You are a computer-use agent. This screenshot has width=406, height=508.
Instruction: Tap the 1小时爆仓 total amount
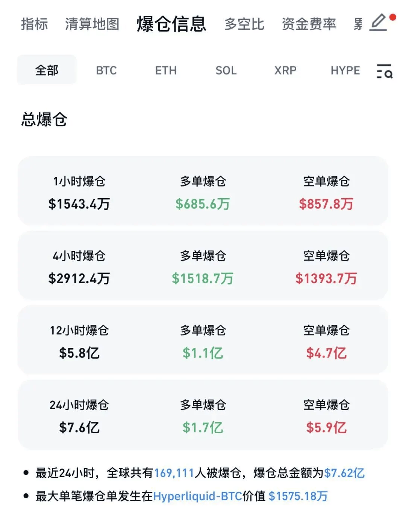click(x=79, y=204)
